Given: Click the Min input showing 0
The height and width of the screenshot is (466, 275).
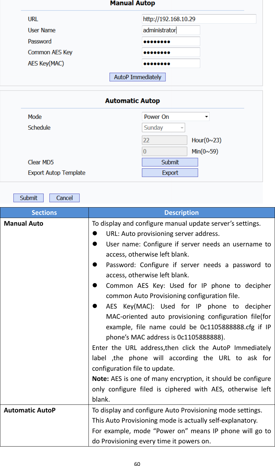Looking at the screenshot, I should coord(164,151).
